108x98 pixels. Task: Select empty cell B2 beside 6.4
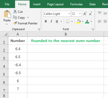click(x=66, y=49)
